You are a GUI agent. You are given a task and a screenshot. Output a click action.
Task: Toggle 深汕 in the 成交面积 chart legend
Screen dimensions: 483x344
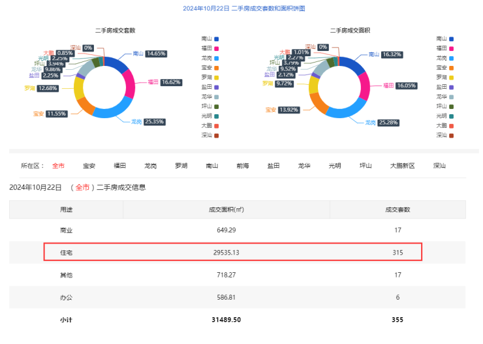(445, 136)
